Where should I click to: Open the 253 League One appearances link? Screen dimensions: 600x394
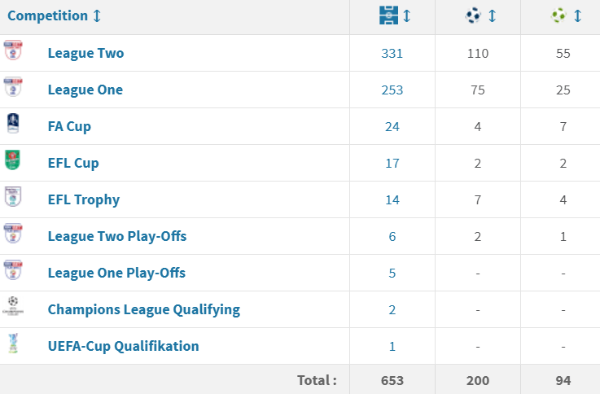(x=392, y=90)
